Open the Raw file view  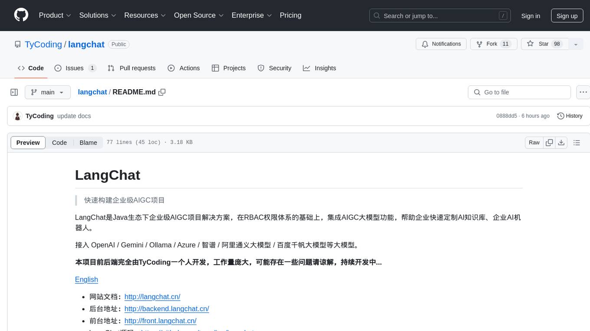coord(534,143)
